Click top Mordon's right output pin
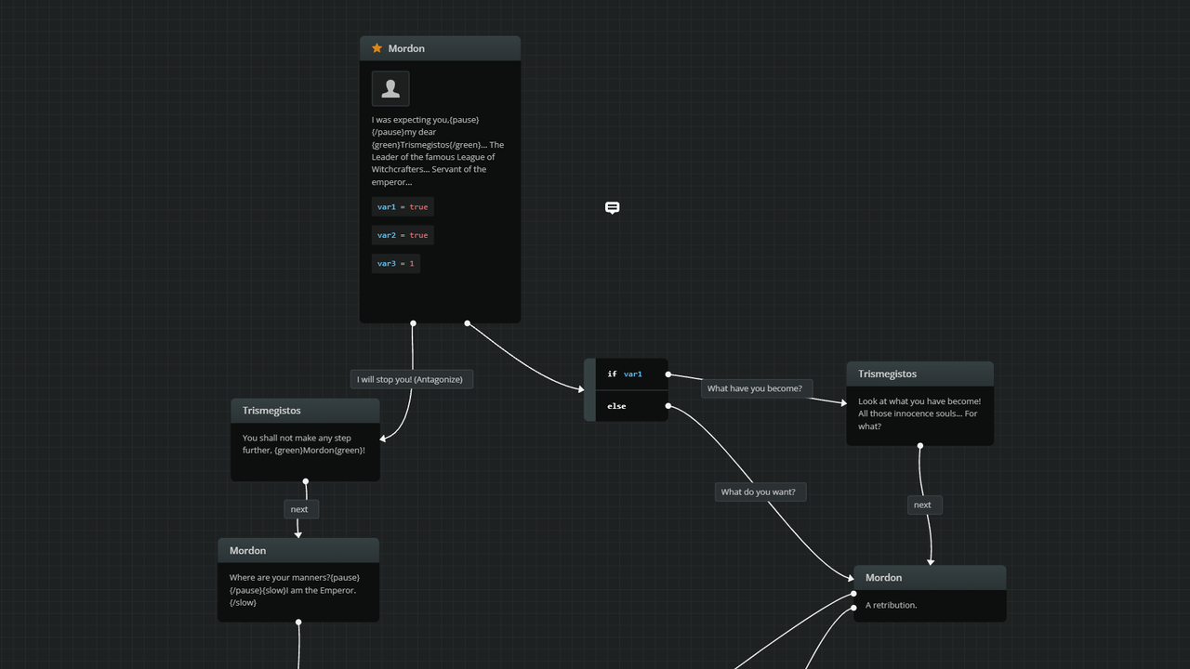Viewport: 1190px width, 669px height. 467,323
